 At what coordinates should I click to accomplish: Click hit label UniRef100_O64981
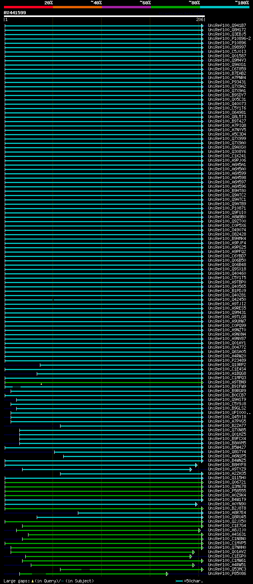pos(227,112)
